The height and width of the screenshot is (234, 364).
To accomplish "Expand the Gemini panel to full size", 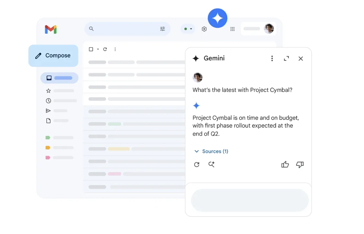I will click(286, 58).
